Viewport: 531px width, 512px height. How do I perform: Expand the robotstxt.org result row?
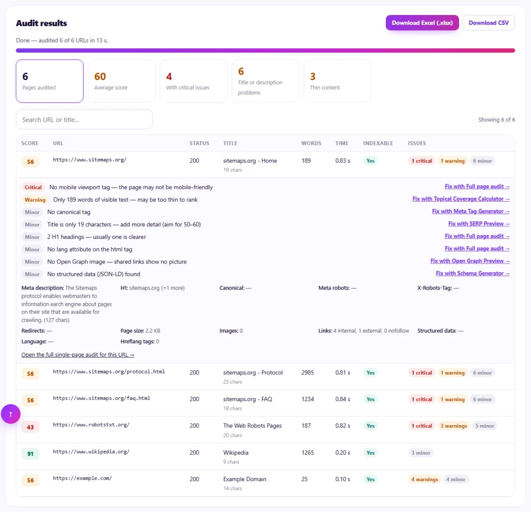tap(265, 429)
